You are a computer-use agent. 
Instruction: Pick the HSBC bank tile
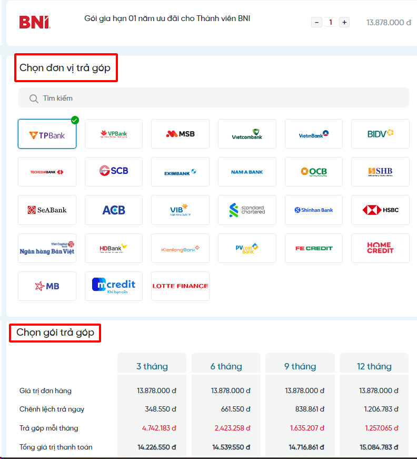(x=380, y=210)
